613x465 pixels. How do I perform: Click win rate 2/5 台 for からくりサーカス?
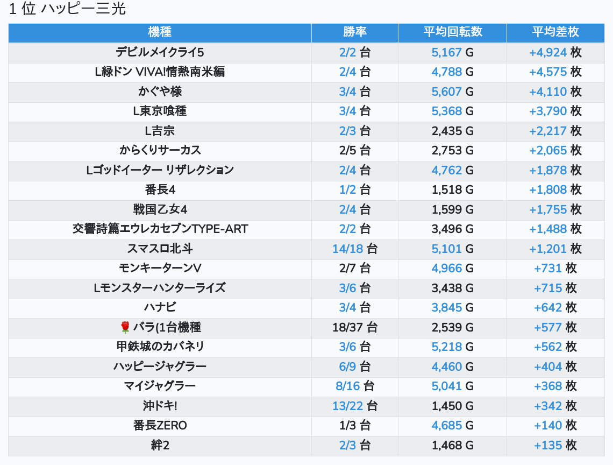(x=354, y=150)
